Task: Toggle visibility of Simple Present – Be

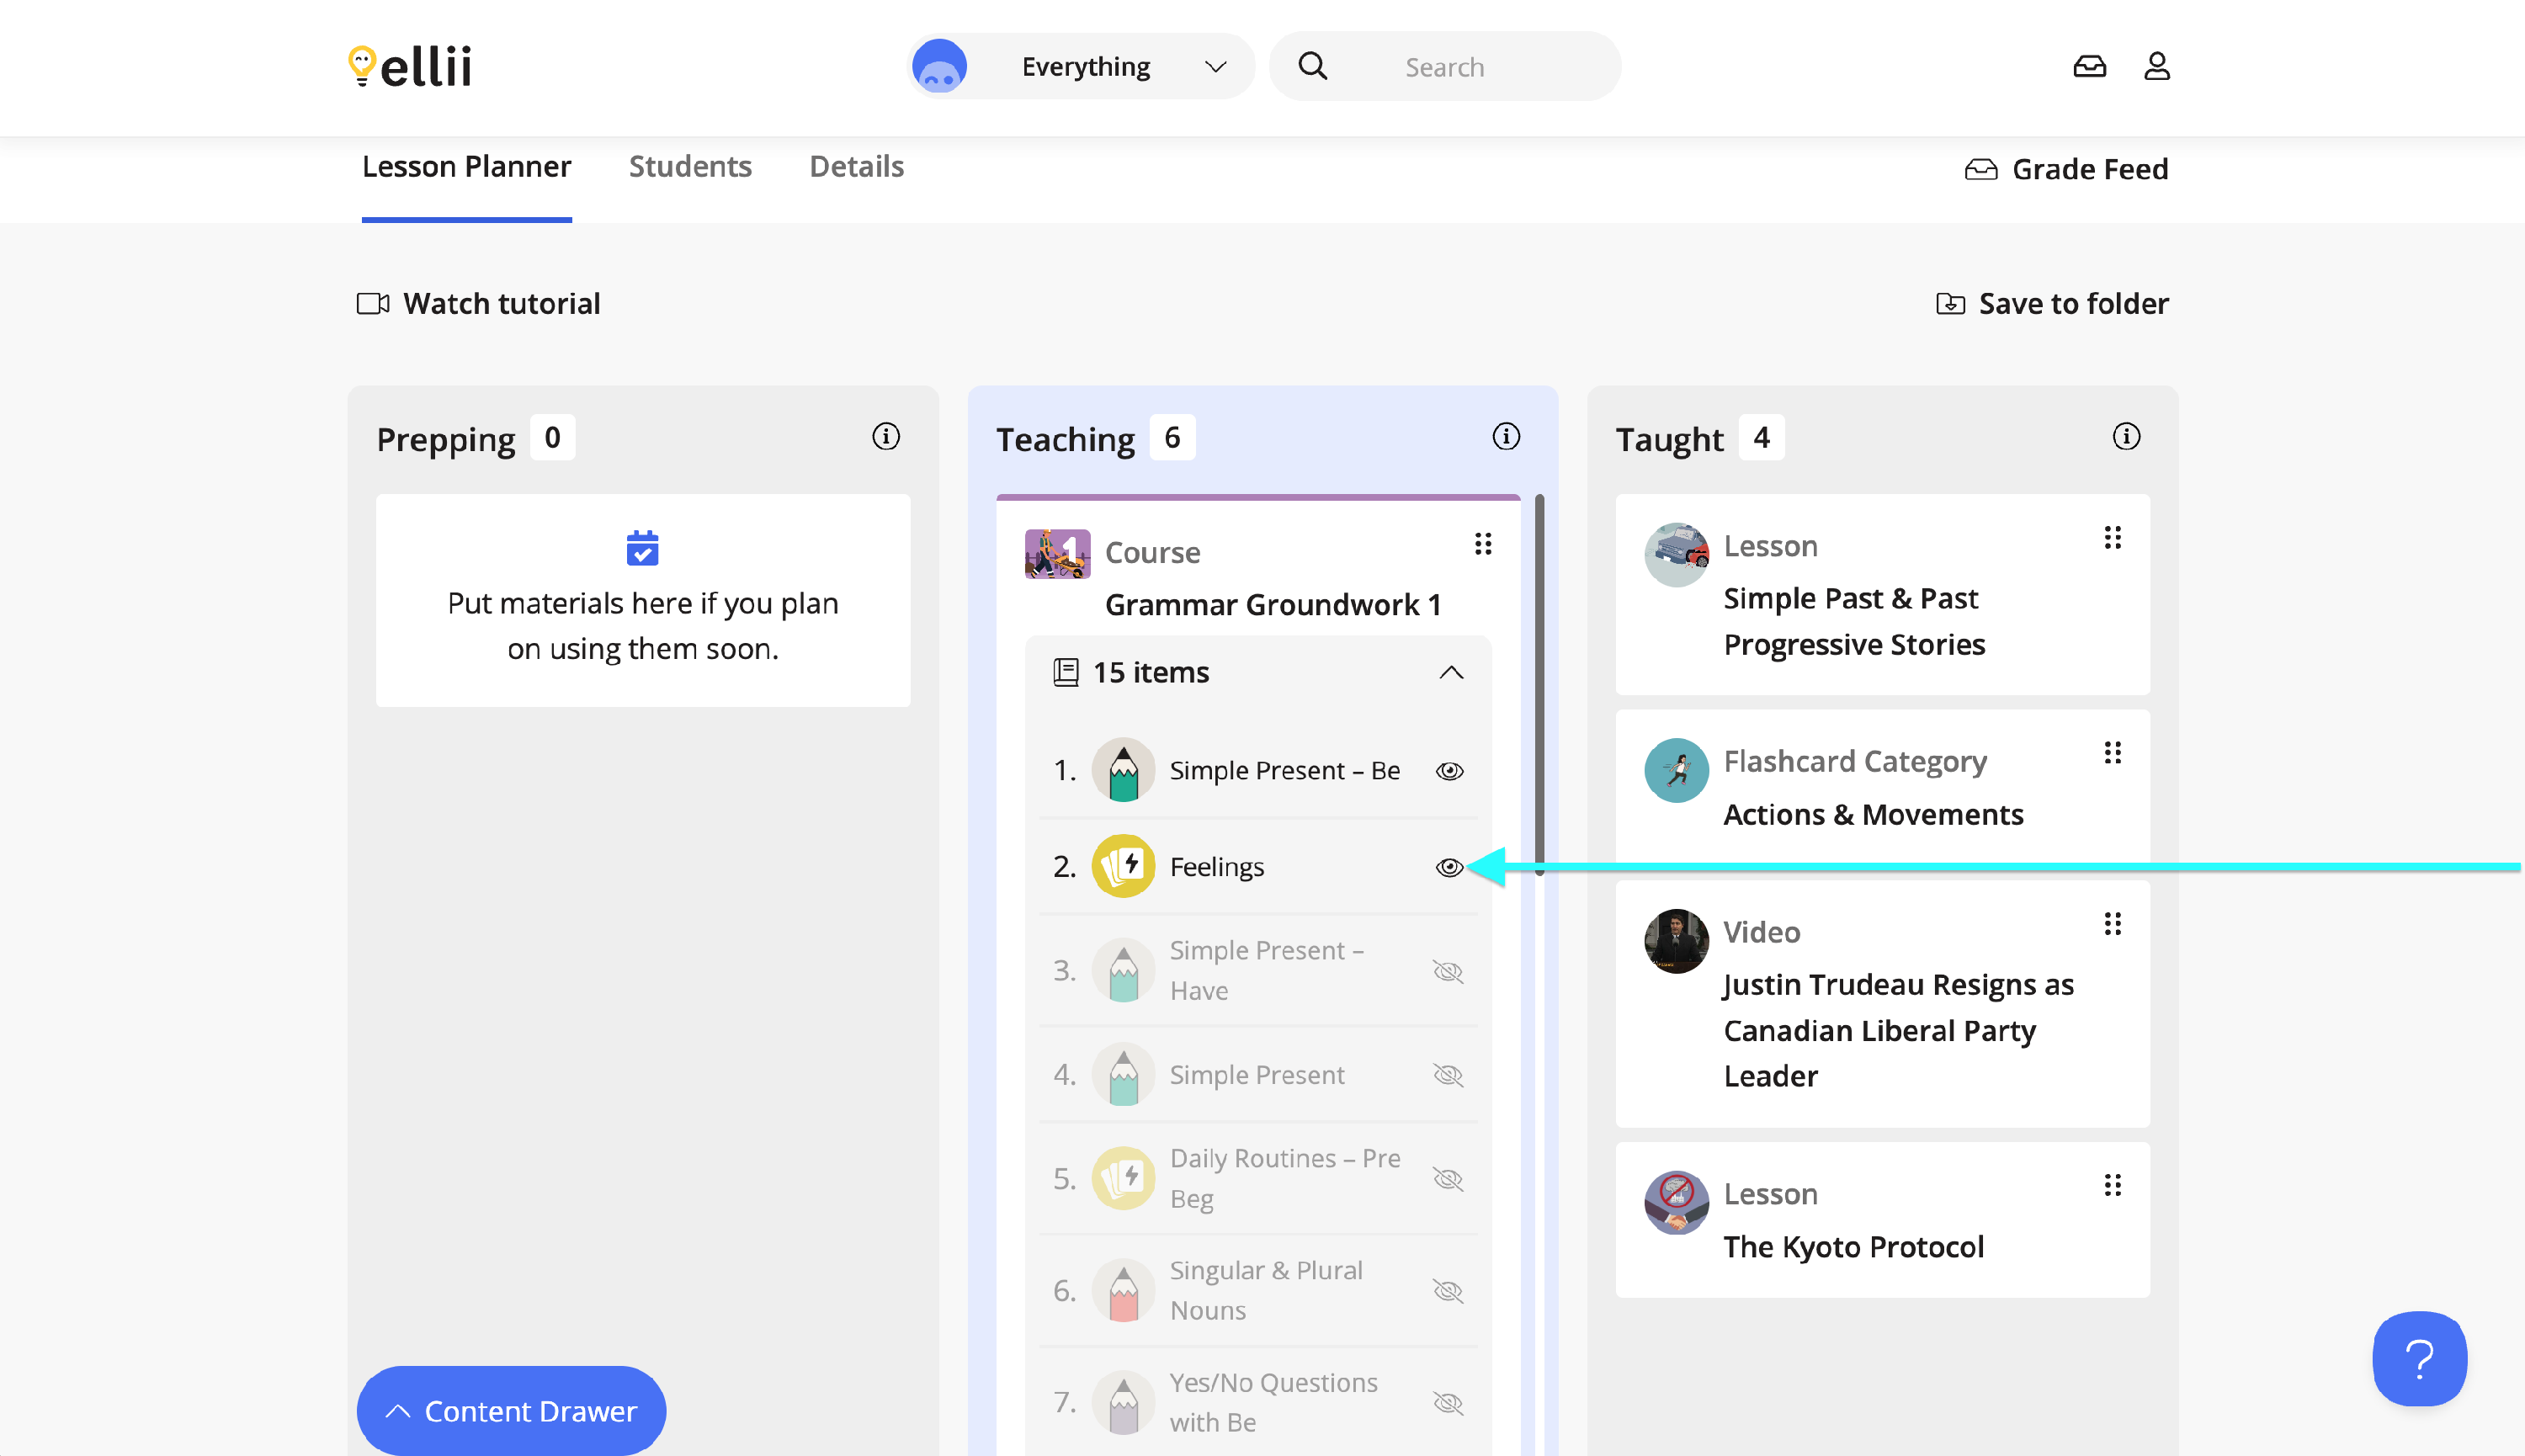Action: tap(1449, 771)
